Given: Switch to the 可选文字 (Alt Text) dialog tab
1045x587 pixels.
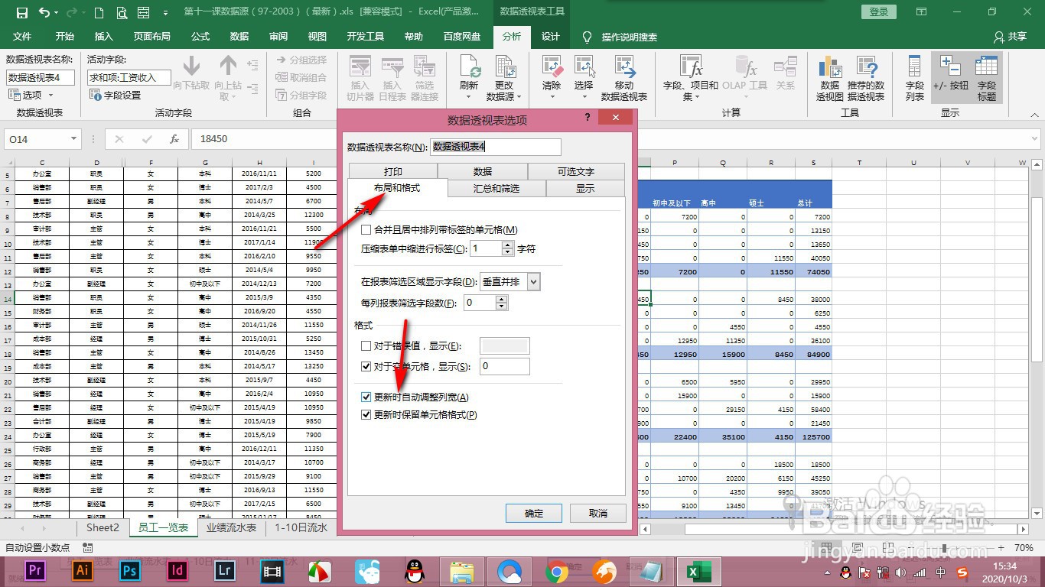Looking at the screenshot, I should point(576,172).
